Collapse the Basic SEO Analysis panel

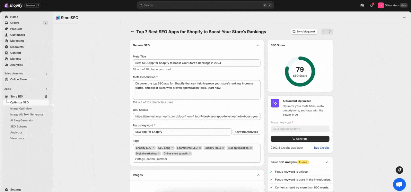point(327,162)
